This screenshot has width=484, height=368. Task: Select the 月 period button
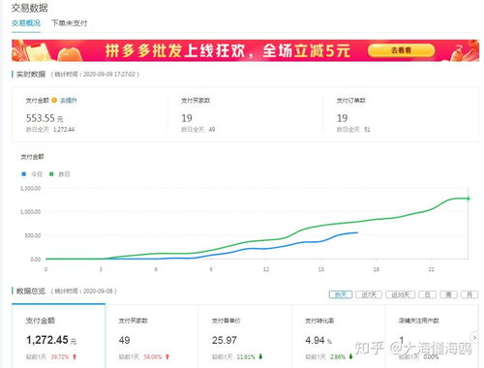click(469, 294)
